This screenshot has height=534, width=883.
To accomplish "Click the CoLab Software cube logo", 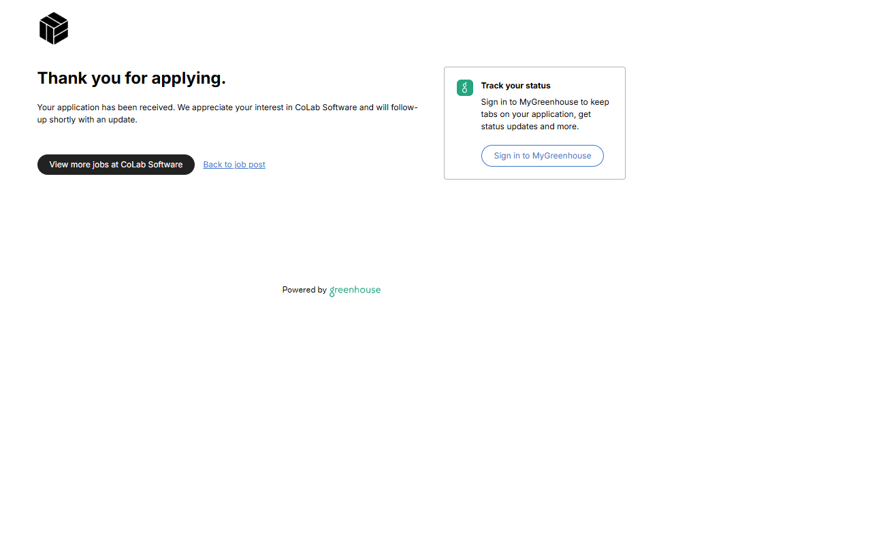I will point(54,29).
